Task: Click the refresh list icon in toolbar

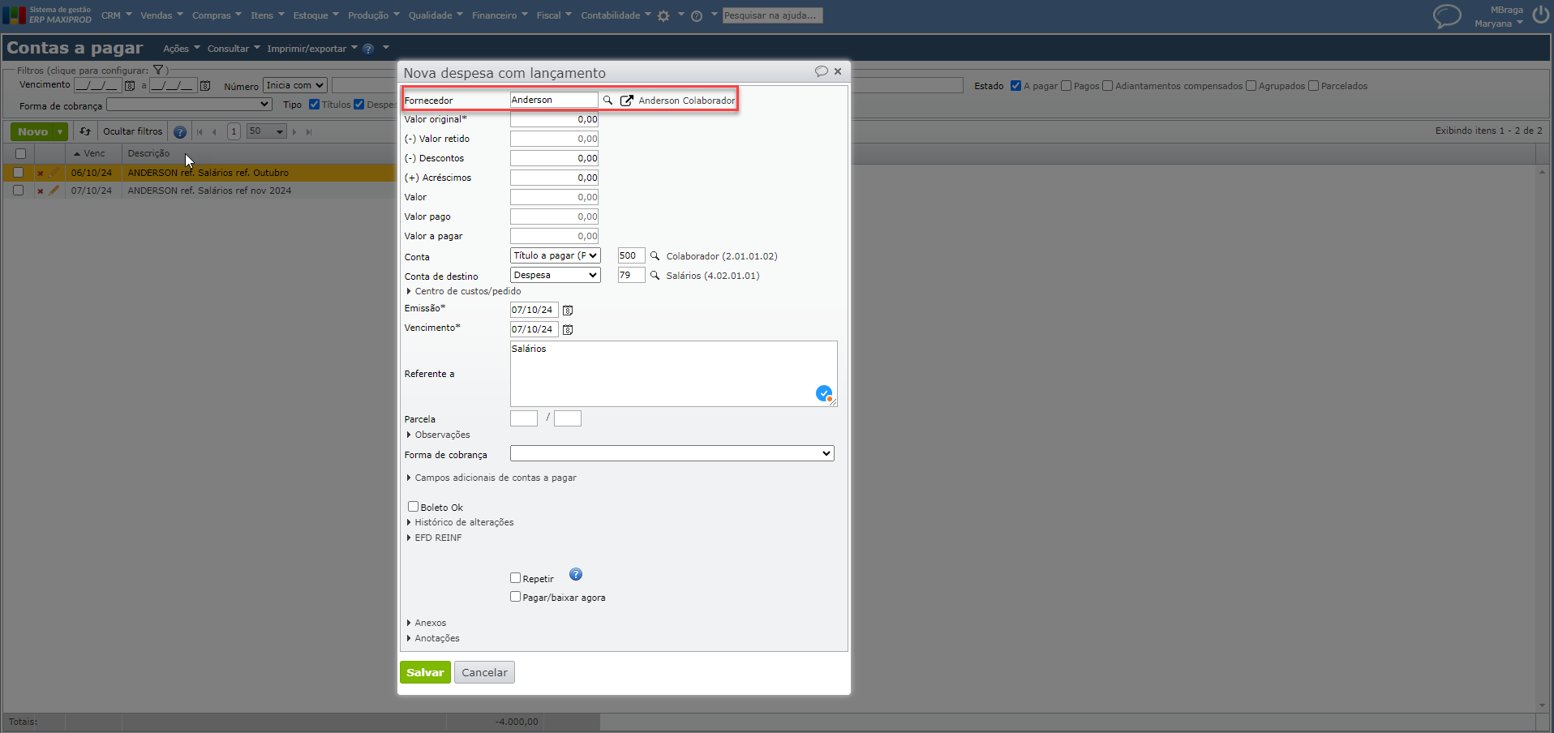Action: pos(85,131)
